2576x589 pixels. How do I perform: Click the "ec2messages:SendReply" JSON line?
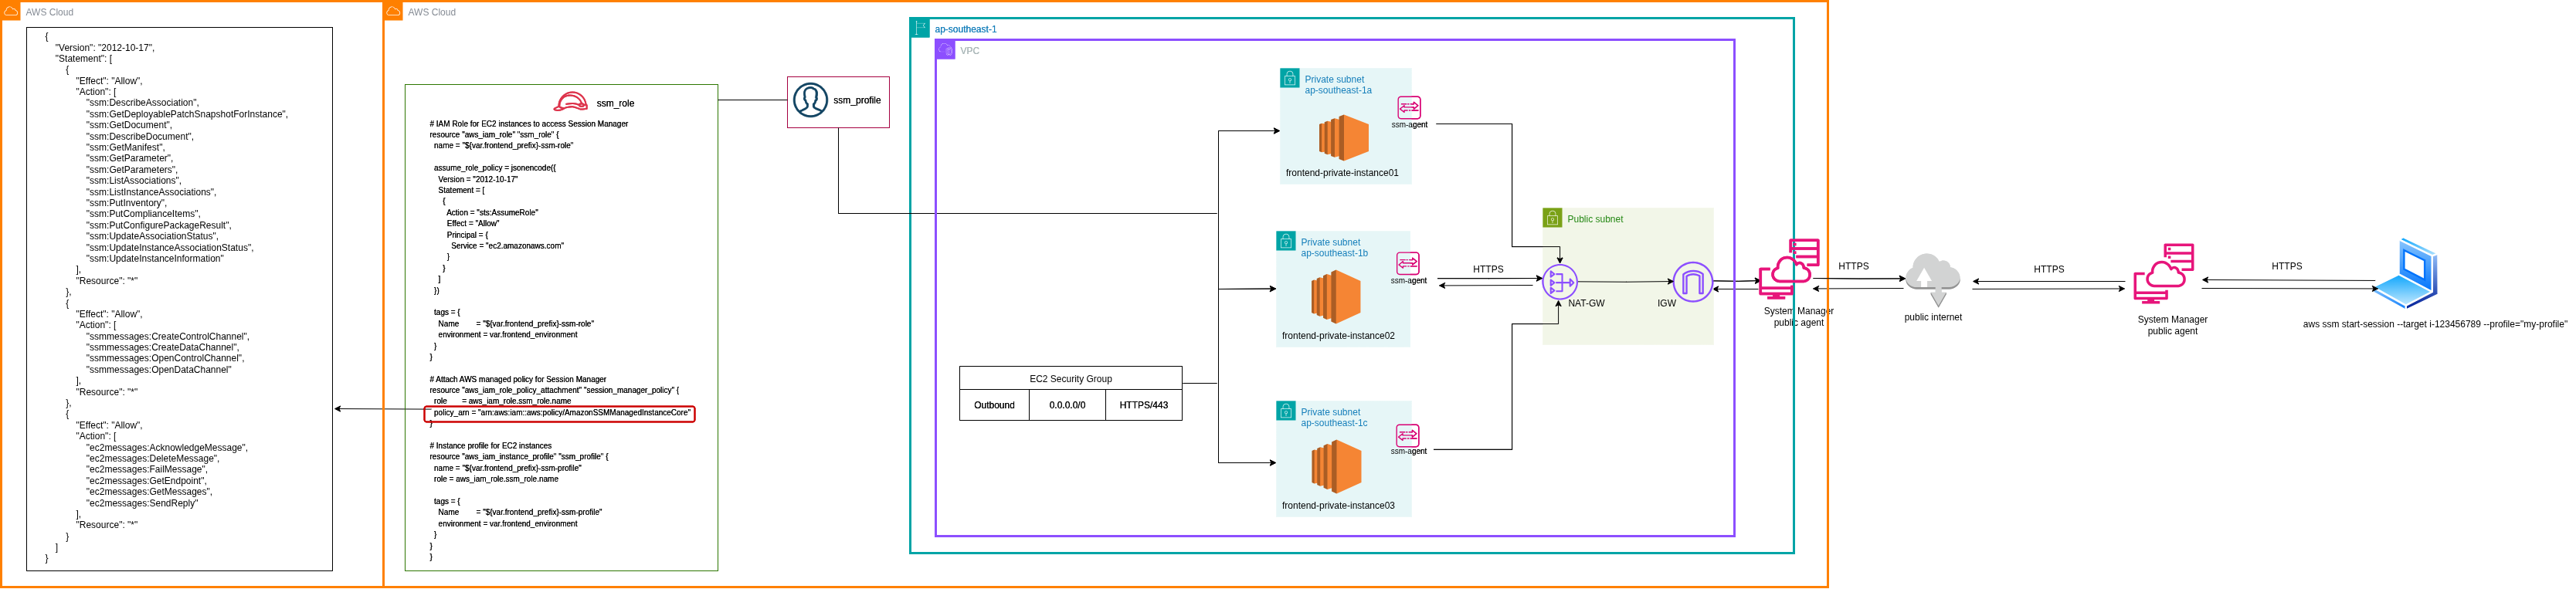coord(143,503)
